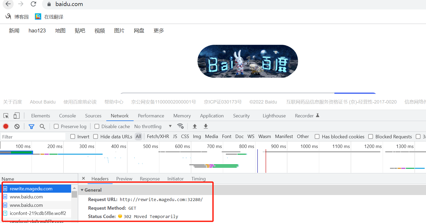Viewport: 426px width, 223px height.
Task: Select the All request type filter
Action: coord(138,136)
